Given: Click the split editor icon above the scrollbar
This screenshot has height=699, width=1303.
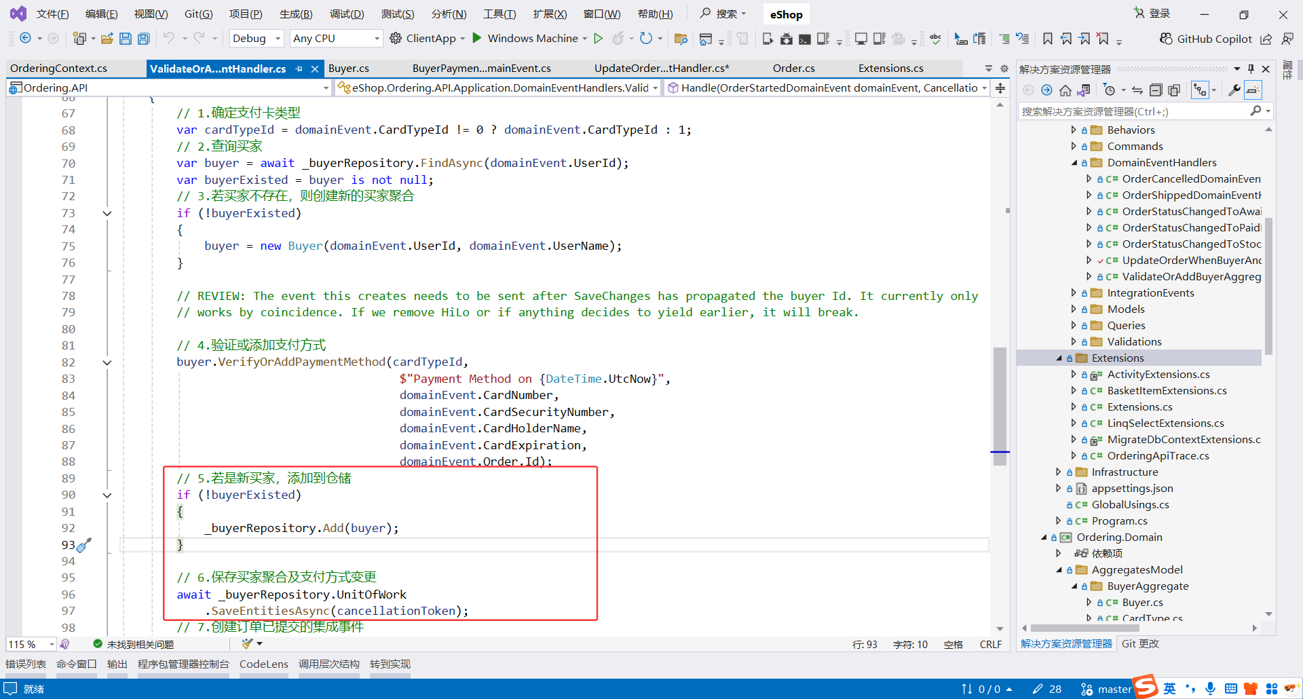Looking at the screenshot, I should [1000, 88].
